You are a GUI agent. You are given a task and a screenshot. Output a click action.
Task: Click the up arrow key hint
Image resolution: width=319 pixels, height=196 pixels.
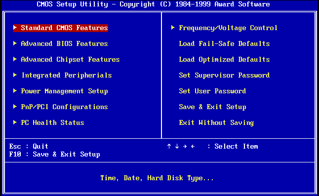(x=169, y=146)
